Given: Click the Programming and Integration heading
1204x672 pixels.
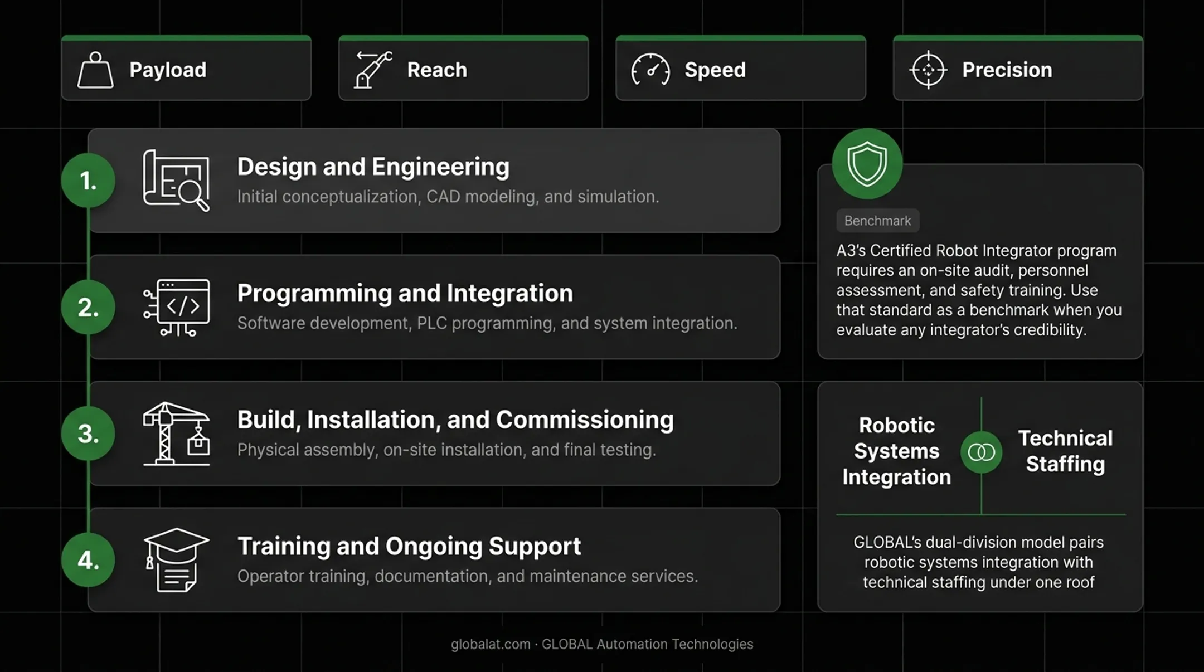Looking at the screenshot, I should pyautogui.click(x=405, y=293).
